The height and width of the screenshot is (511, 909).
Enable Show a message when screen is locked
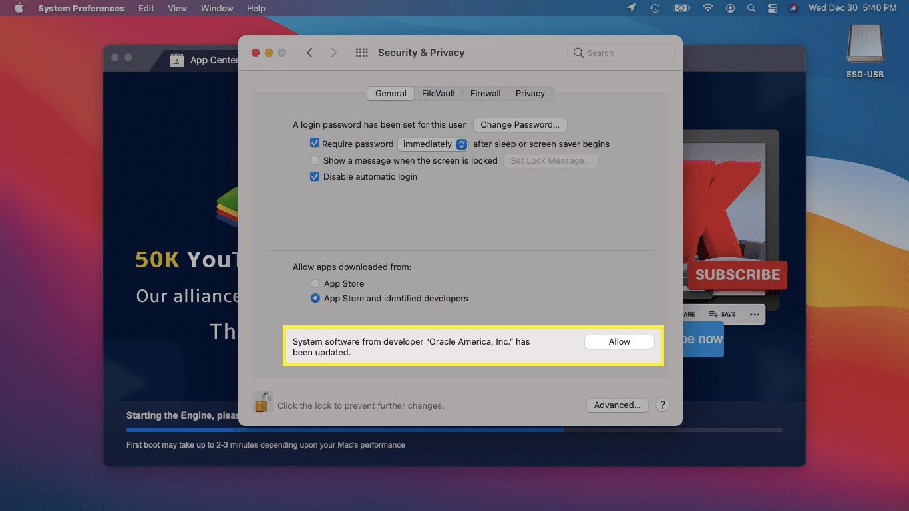[x=315, y=160]
